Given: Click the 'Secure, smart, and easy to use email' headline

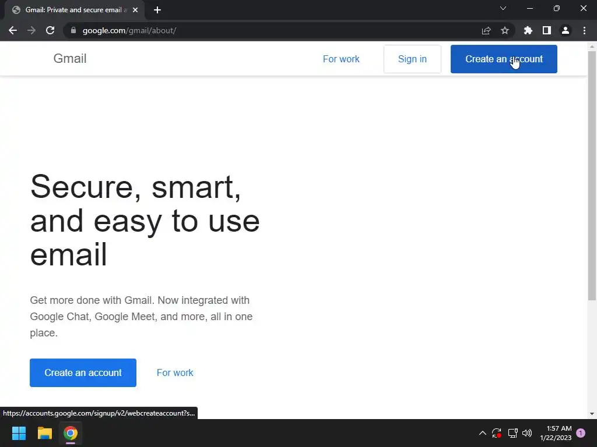Looking at the screenshot, I should 145,220.
